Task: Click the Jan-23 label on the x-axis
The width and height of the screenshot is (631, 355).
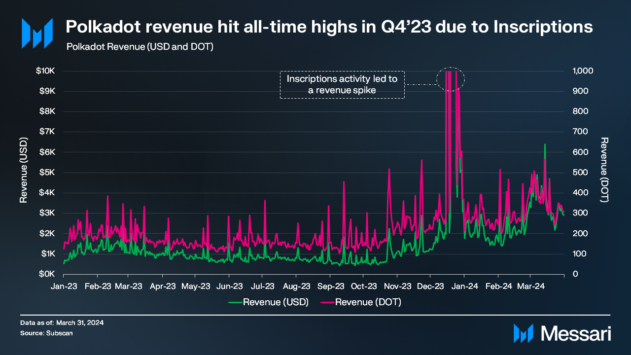Action: pyautogui.click(x=64, y=286)
